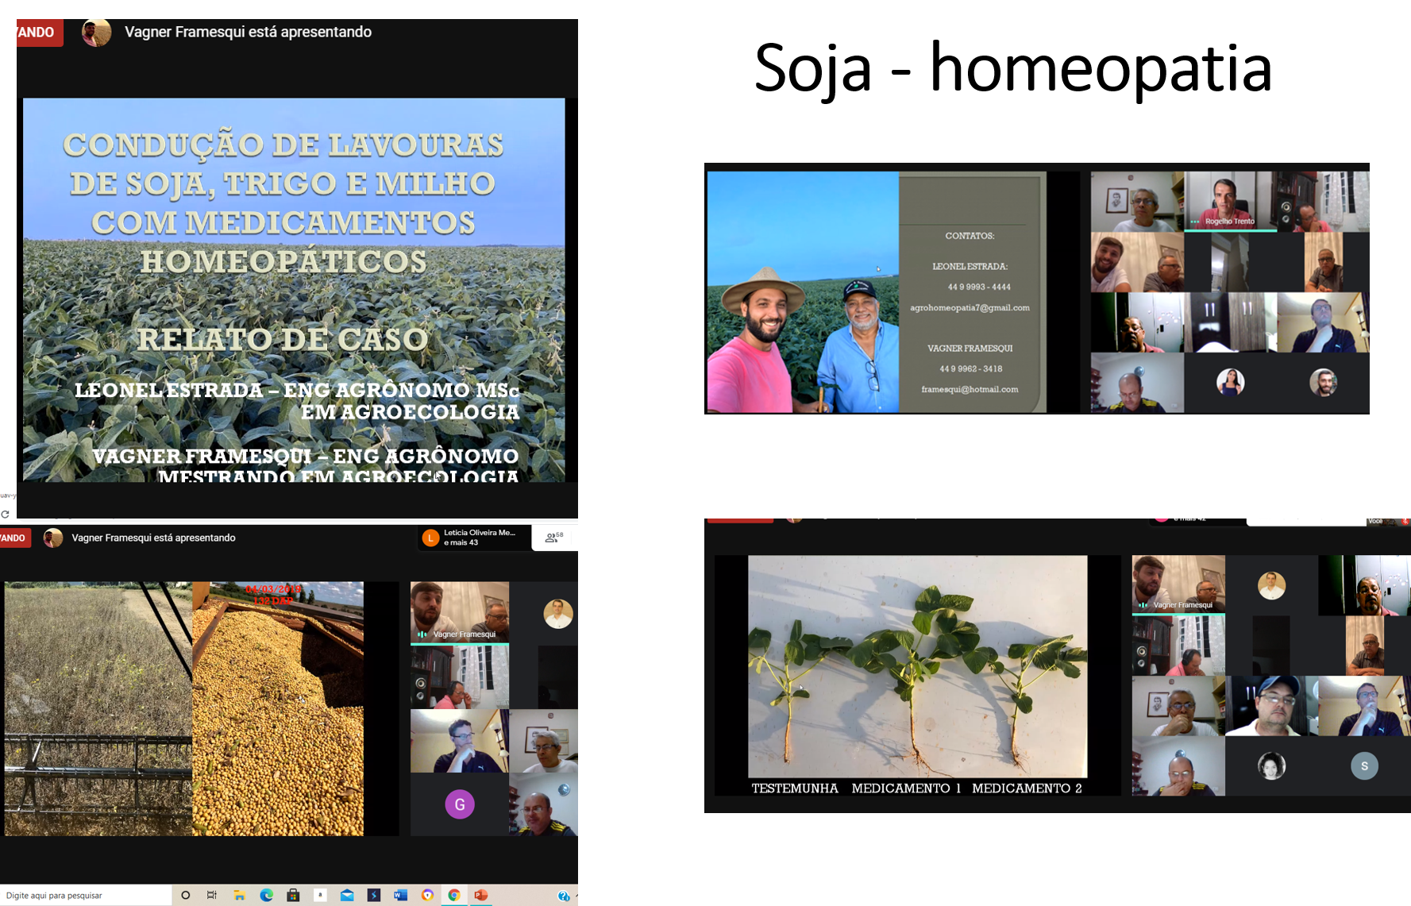Image resolution: width=1411 pixels, height=906 pixels.
Task: Reload the page with browser refresh icon
Action: point(6,515)
